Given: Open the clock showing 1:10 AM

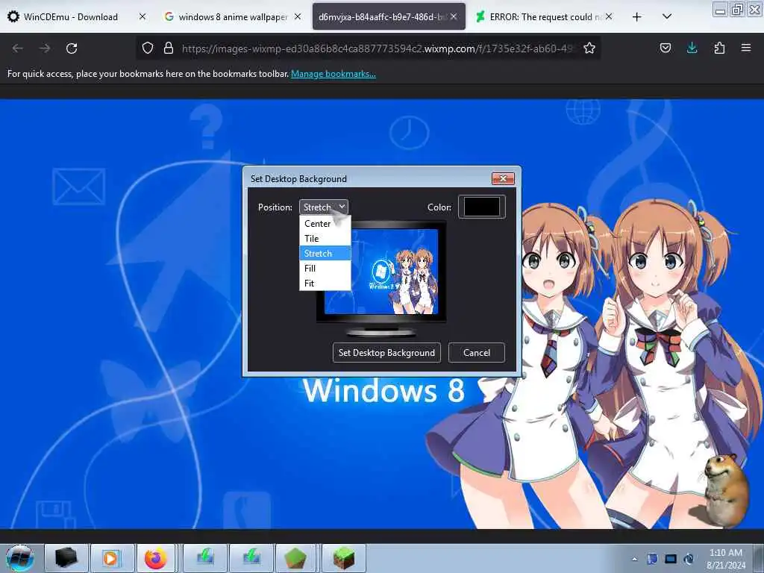Looking at the screenshot, I should (x=726, y=559).
